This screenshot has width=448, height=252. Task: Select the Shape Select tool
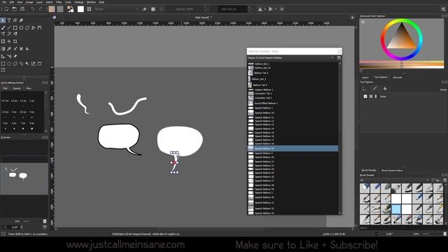pyautogui.click(x=3, y=20)
